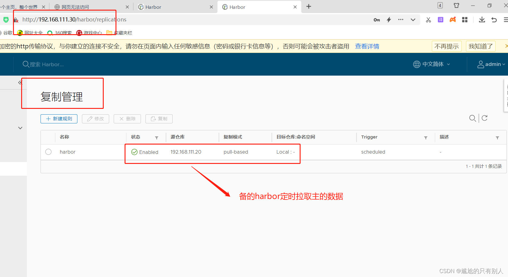The height and width of the screenshot is (277, 508).
Task: Click the 搜索 Harbor search field
Action: pos(47,64)
